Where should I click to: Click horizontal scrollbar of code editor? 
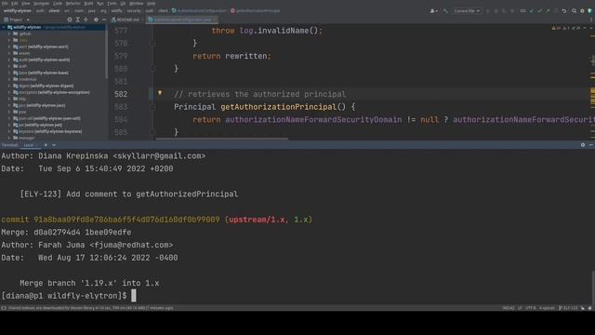point(222,139)
